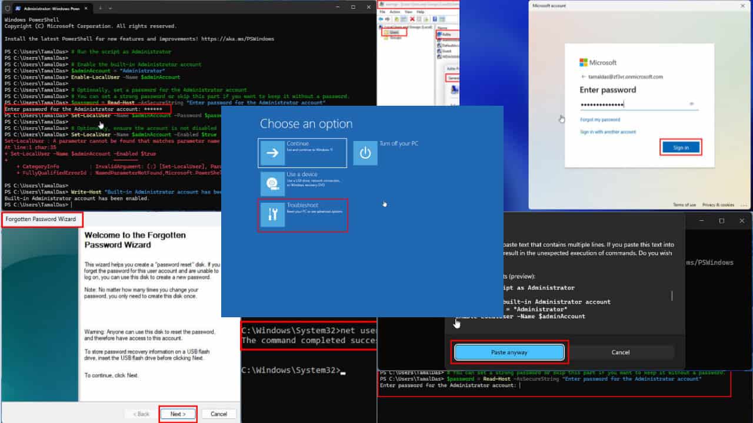Image resolution: width=753 pixels, height=423 pixels.
Task: Click the 'Choose an option' heading
Action: [306, 124]
